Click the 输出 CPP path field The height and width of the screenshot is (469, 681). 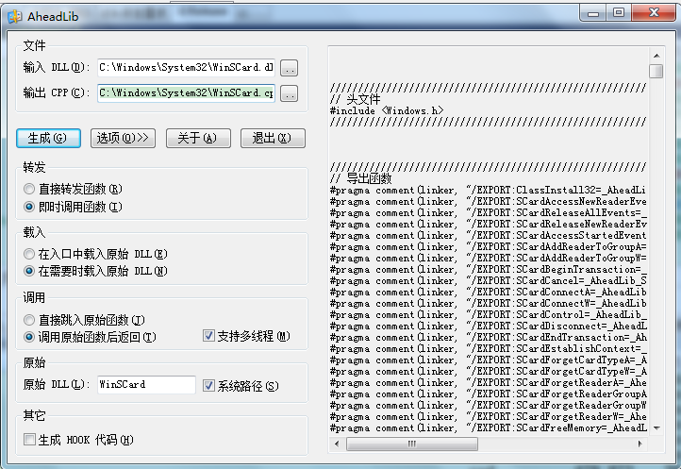pos(186,93)
